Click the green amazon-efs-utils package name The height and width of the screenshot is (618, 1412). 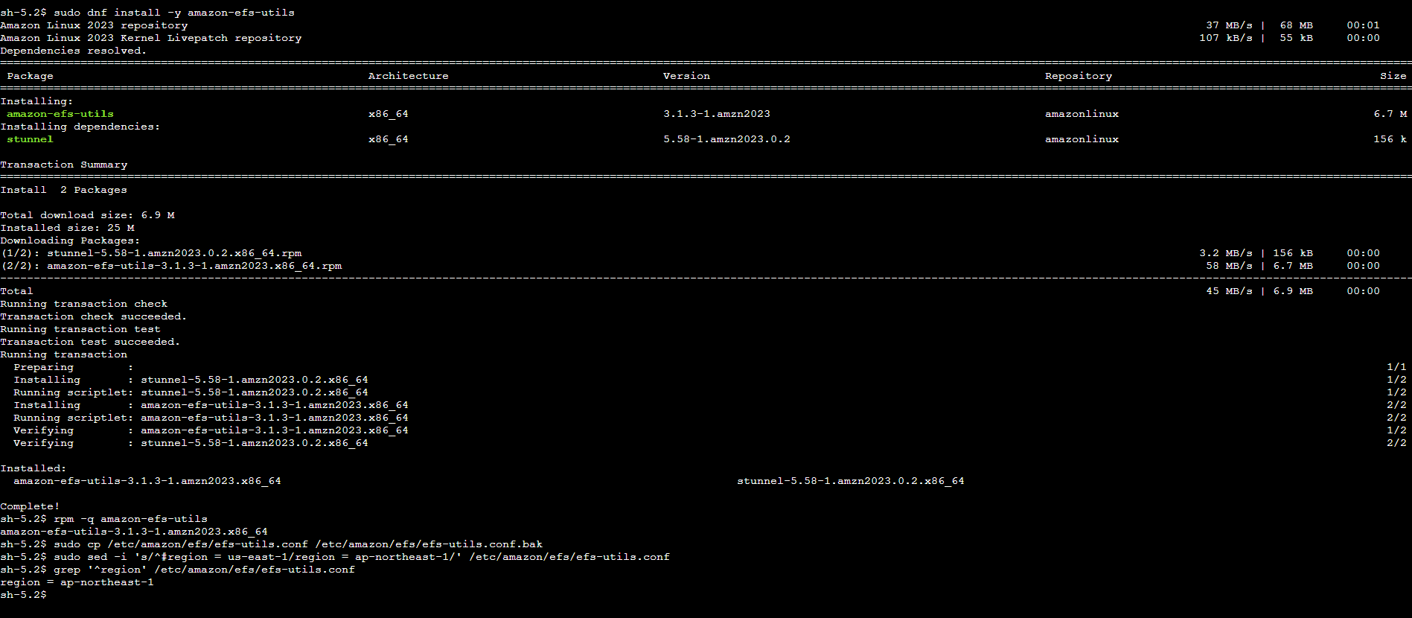[60, 114]
